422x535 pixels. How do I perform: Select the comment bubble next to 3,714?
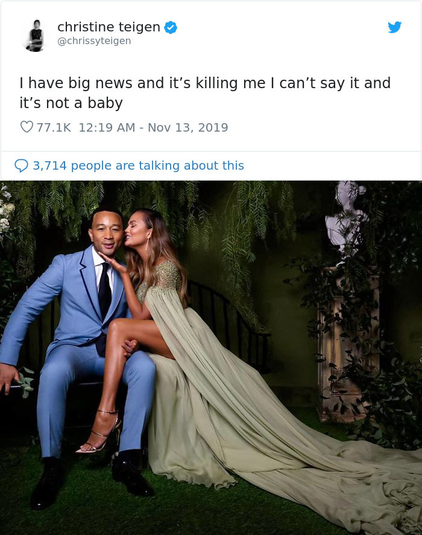pos(23,165)
